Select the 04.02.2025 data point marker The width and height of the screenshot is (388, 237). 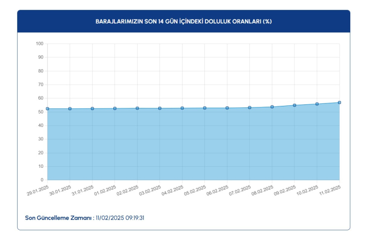[182, 108]
